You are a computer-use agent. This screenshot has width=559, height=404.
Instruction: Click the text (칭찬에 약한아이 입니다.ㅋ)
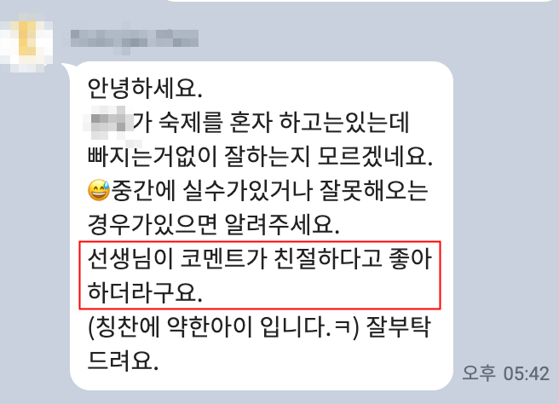click(222, 327)
